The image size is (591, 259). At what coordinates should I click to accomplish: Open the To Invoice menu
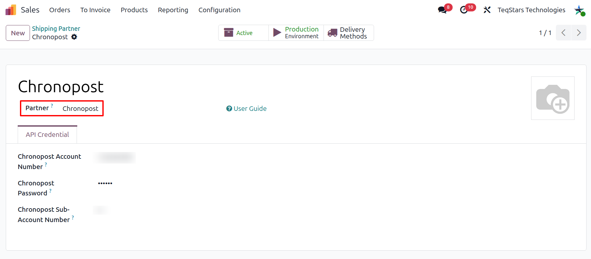coord(95,10)
